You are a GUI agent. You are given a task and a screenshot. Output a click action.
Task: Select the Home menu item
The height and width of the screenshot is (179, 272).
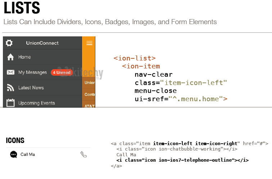click(x=24, y=57)
